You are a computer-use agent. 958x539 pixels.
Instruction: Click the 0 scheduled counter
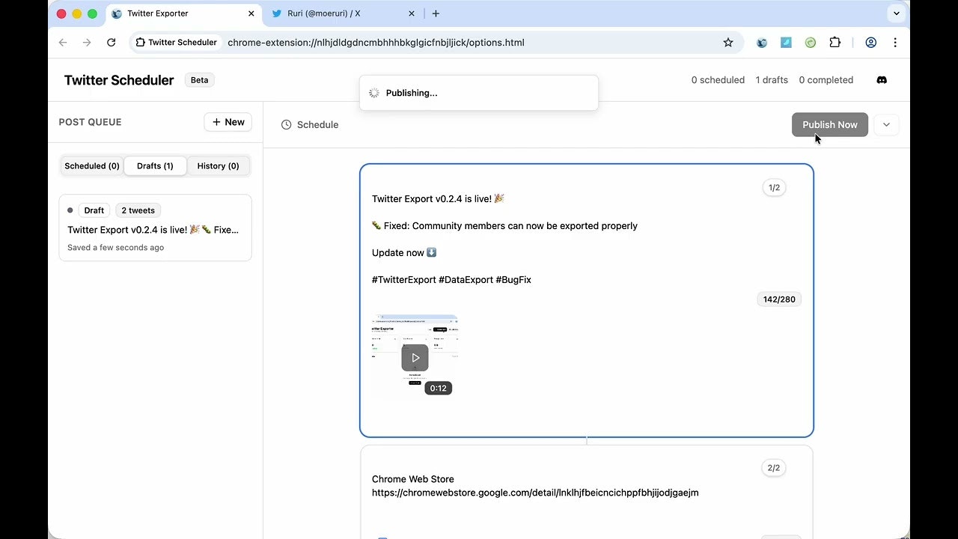tap(718, 80)
